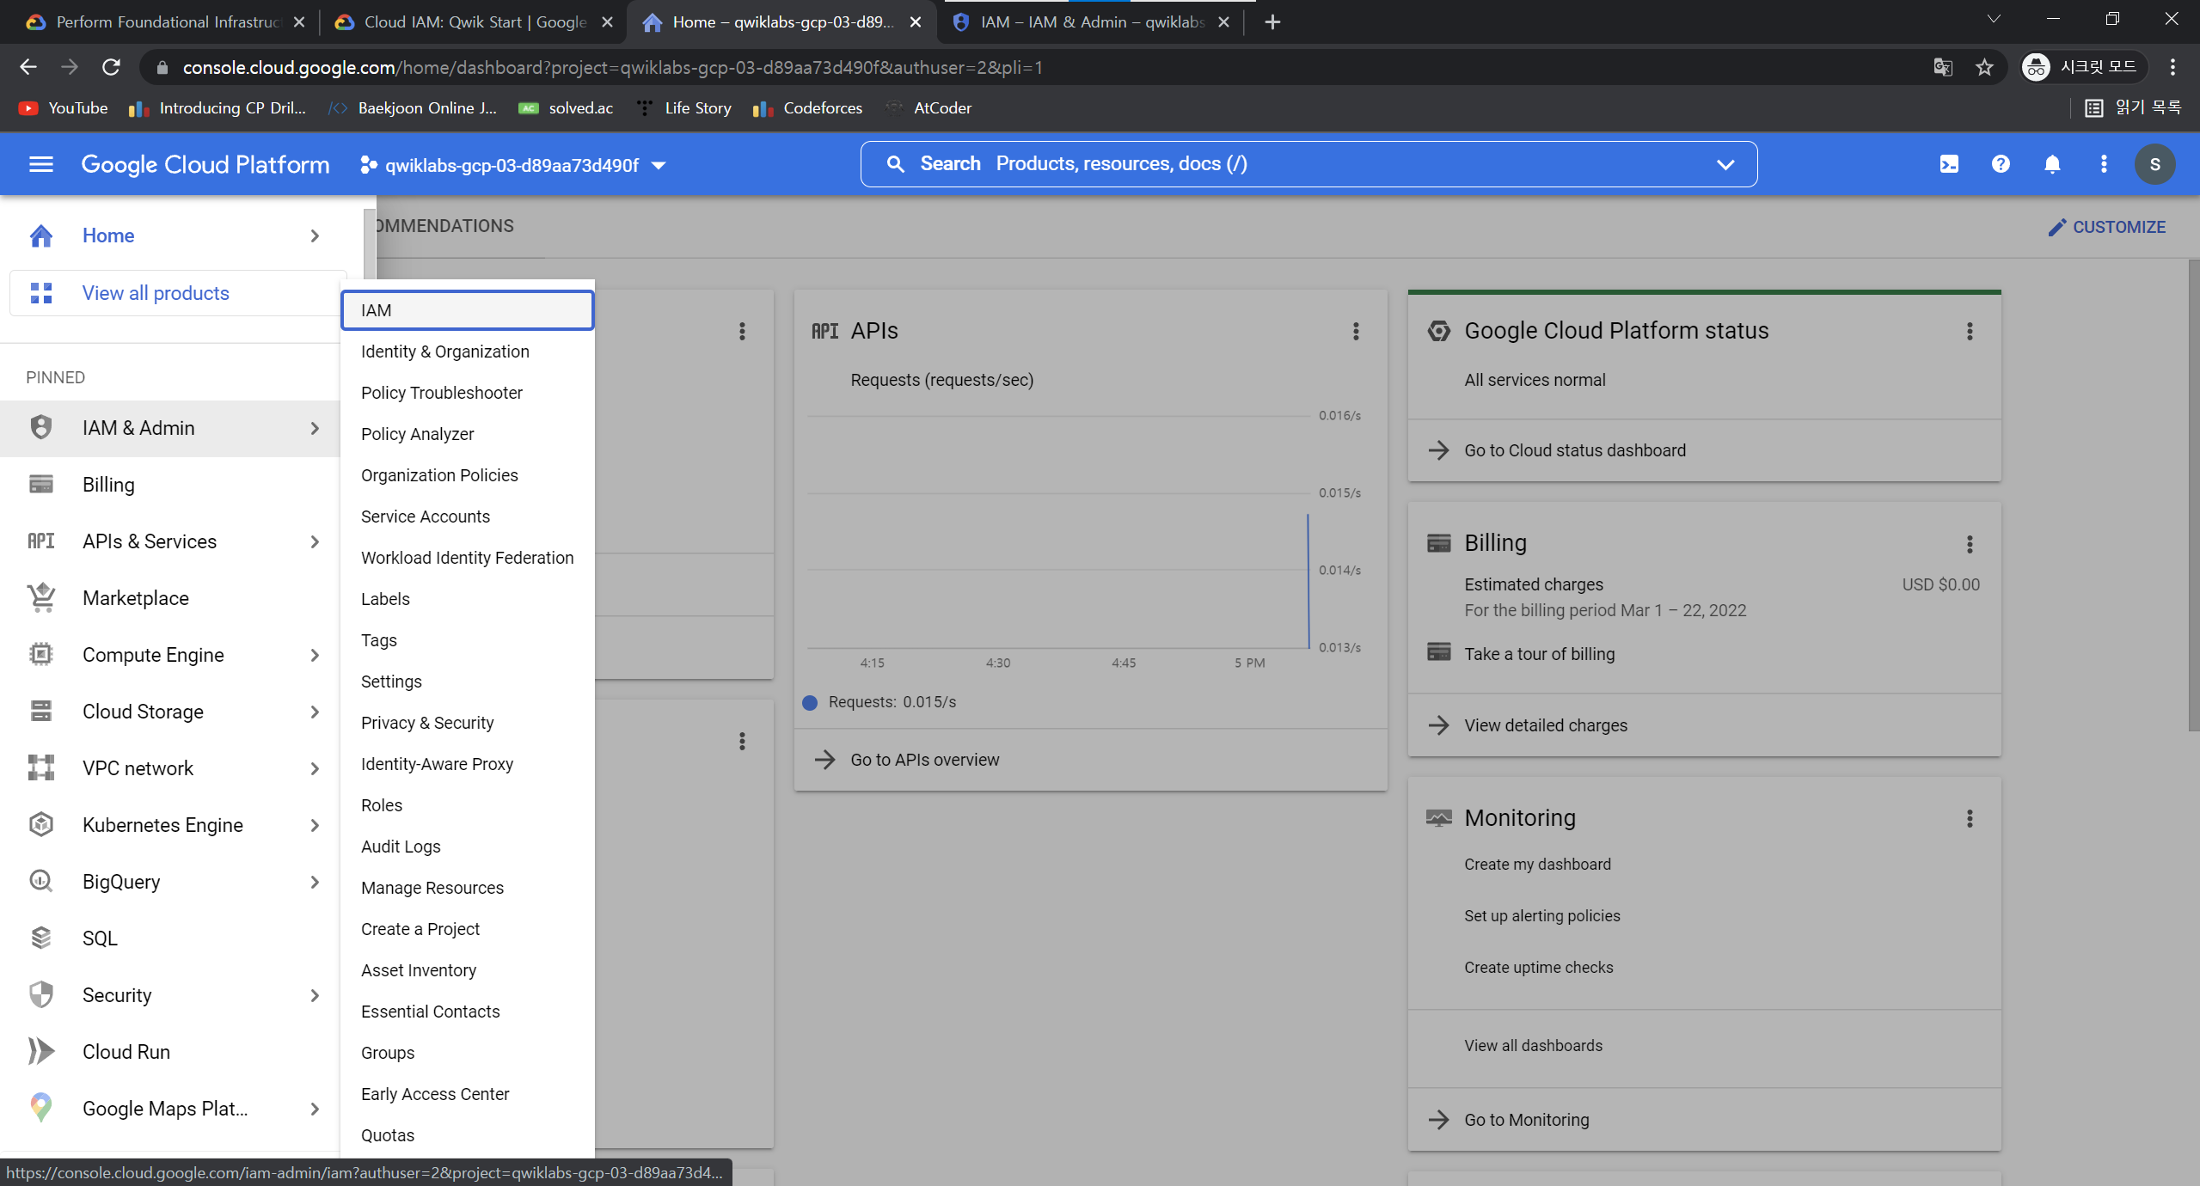
Task: Open Cloud Run in the sidebar
Action: tap(126, 1052)
